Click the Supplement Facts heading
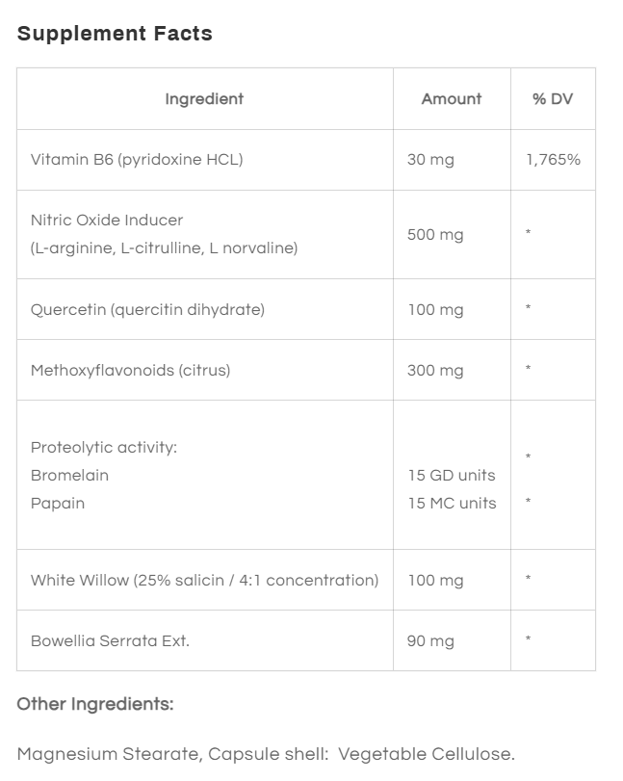This screenshot has width=623, height=781. pos(115,34)
